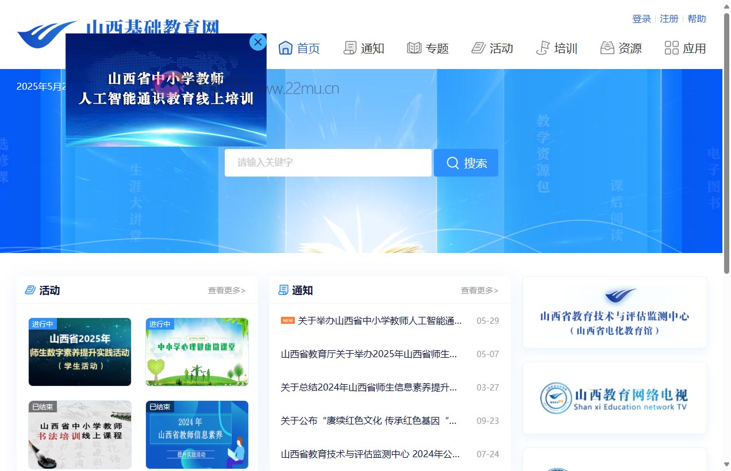Open the 专题 topics section icon
The width and height of the screenshot is (731, 471).
coord(414,48)
